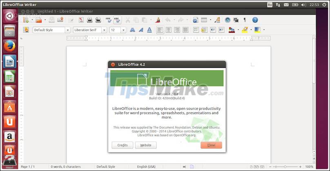Insert a Hyperlink from the toolbar
Image resolution: width=330 pixels, height=171 pixels.
(196, 20)
